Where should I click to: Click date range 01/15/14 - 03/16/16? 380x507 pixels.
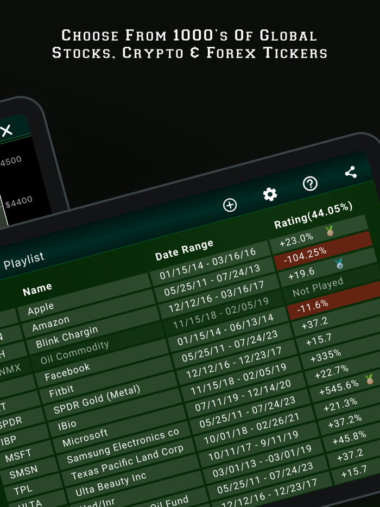(208, 263)
